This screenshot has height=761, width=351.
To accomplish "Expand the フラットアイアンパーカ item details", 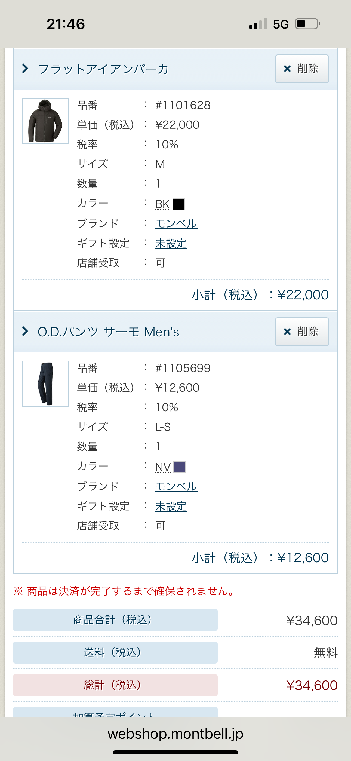I will tap(103, 69).
